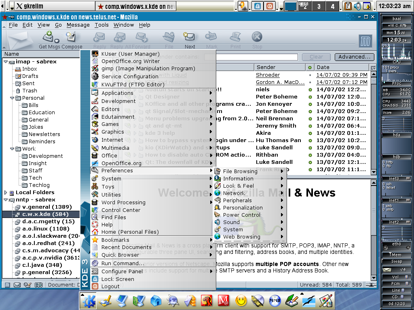The image size is (414, 310).
Task: Click the Navigator icon in status bar
Action: click(x=7, y=285)
